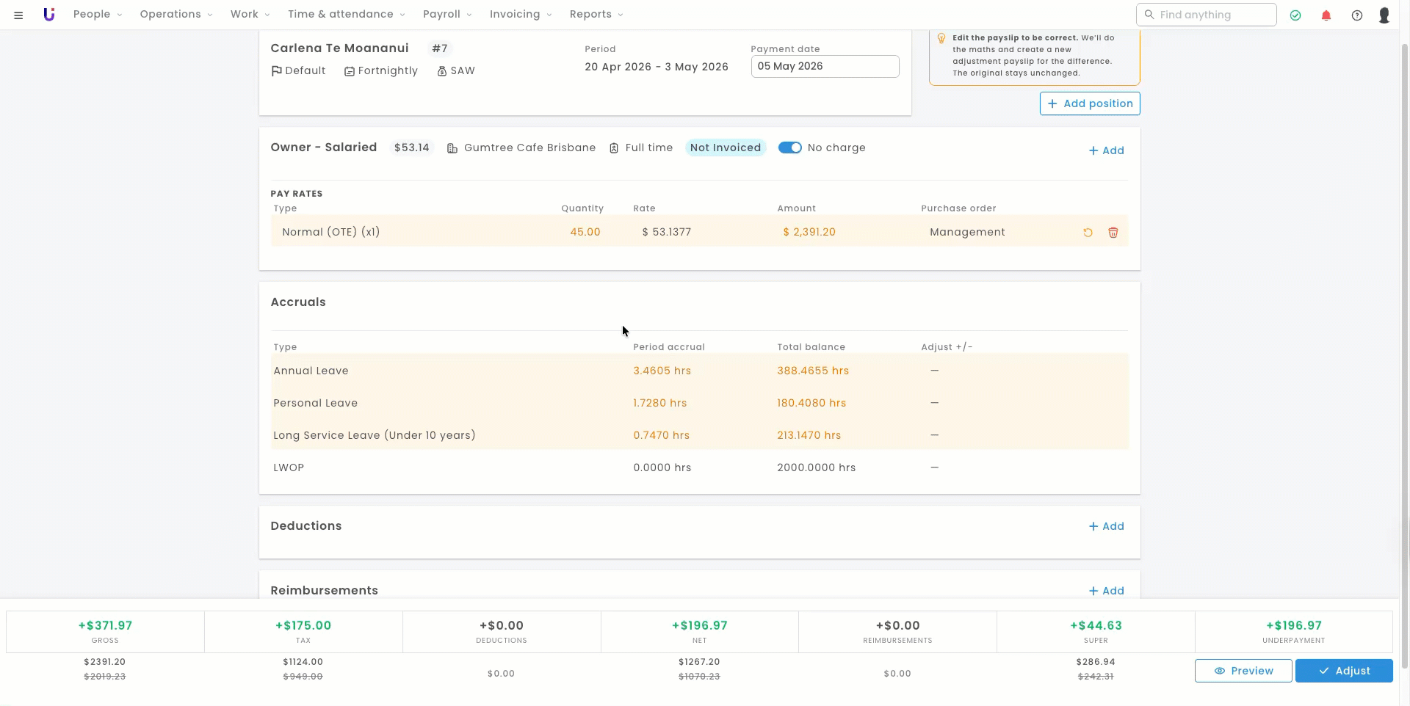Expand the Work menu
This screenshot has width=1410, height=706.
coord(250,15)
